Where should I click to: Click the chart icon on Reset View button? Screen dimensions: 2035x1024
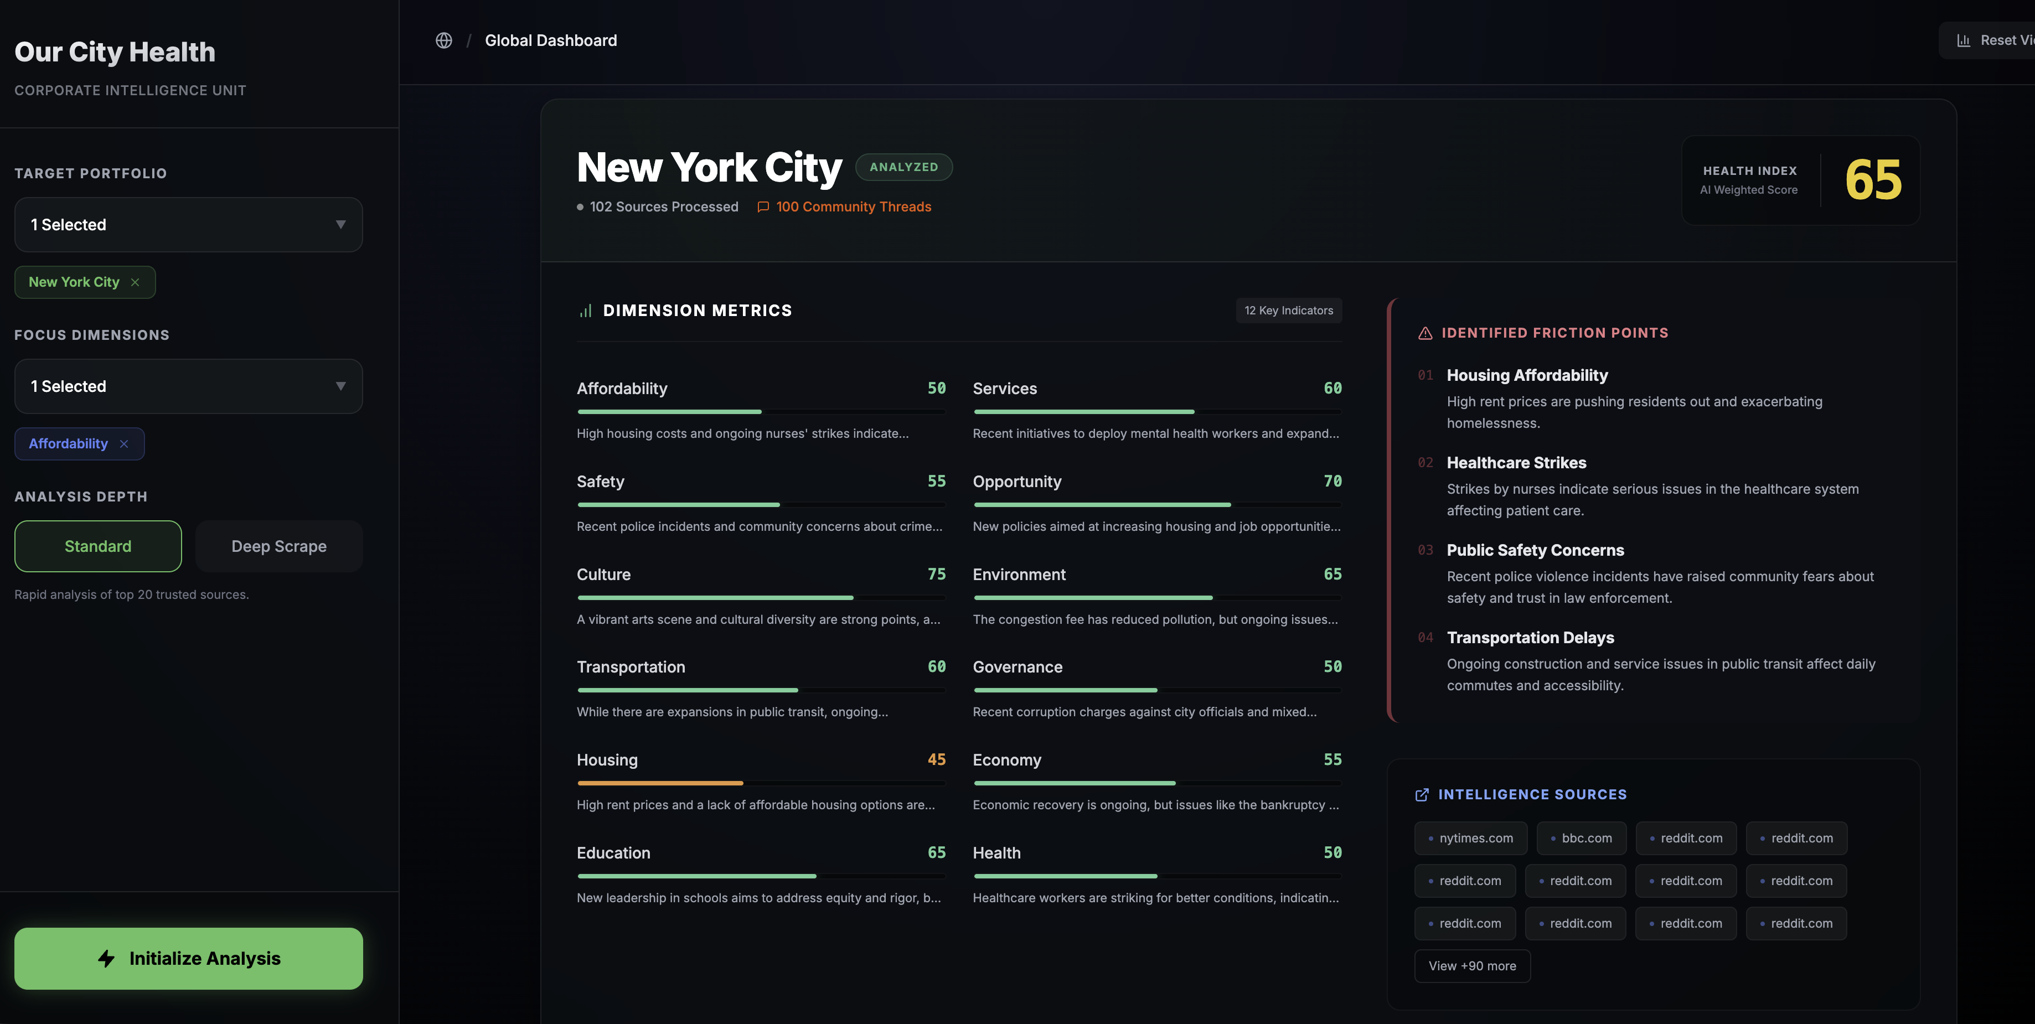(1963, 40)
